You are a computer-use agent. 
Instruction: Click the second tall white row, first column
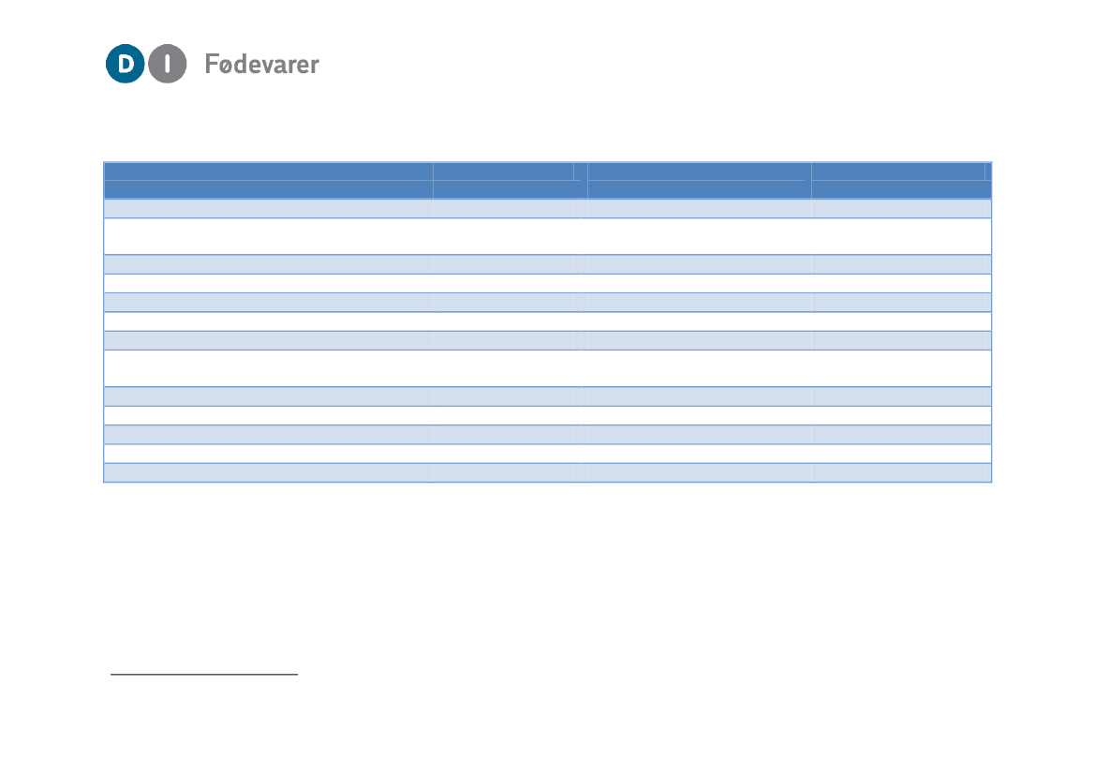click(268, 368)
